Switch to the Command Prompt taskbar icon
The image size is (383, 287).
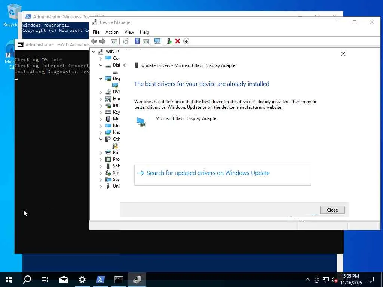point(119,280)
